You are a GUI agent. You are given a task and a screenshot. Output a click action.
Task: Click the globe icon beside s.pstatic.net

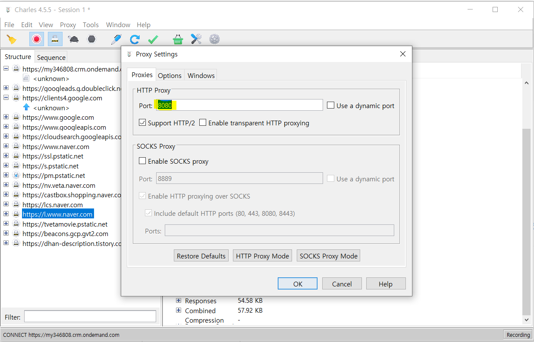[16, 166]
